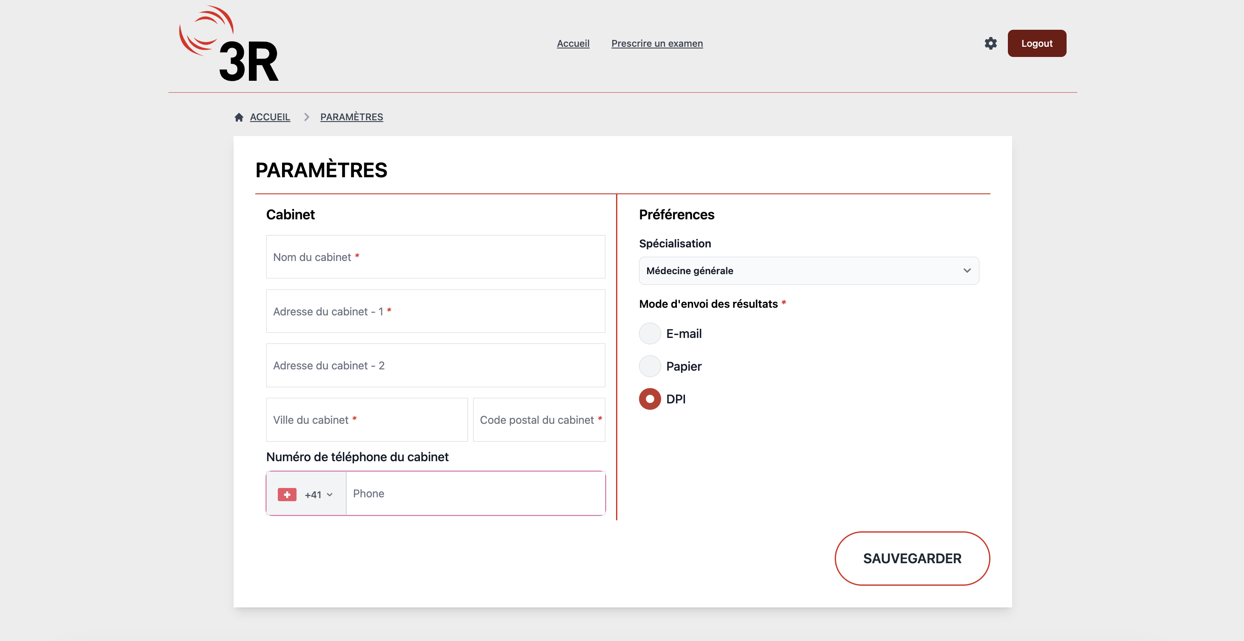The width and height of the screenshot is (1244, 641).
Task: Click the Numéro de téléphone du cabinet label
Action: [357, 457]
